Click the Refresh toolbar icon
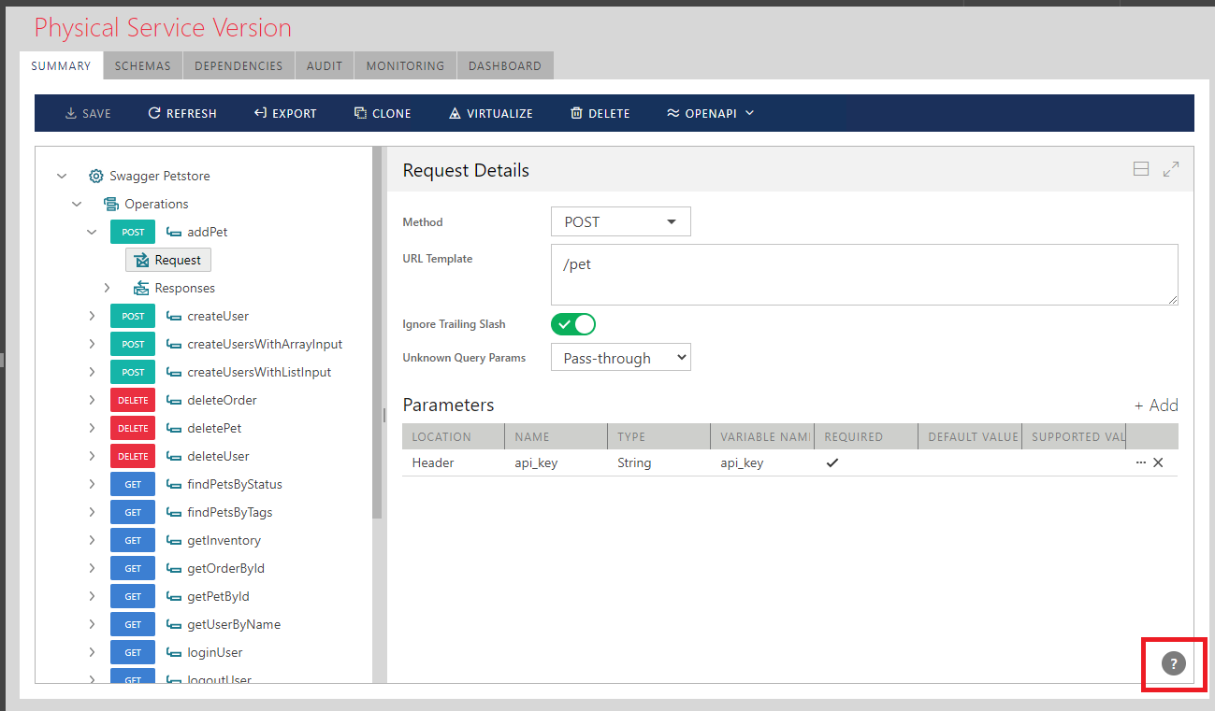The width and height of the screenshot is (1215, 711). coord(154,113)
